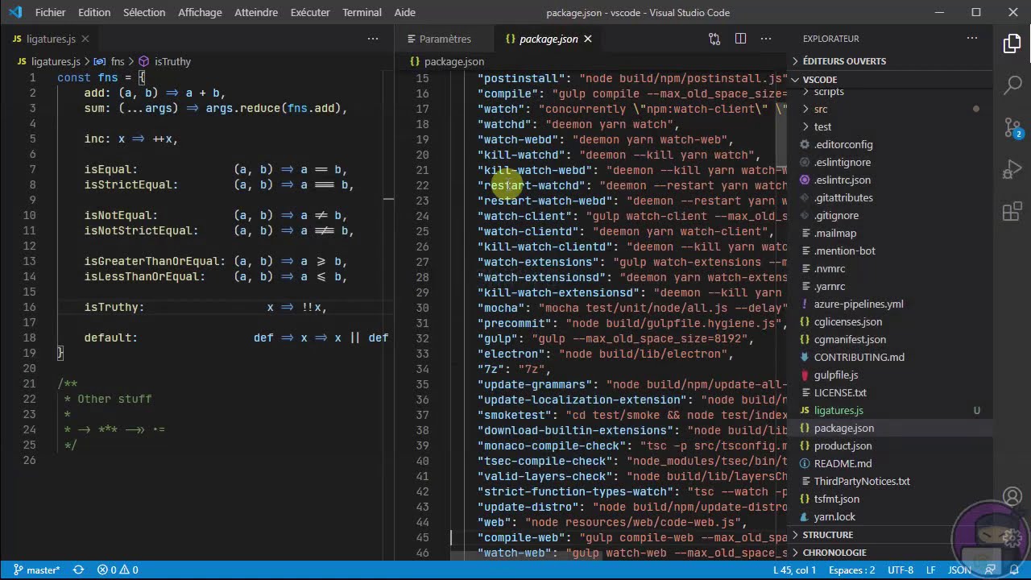Open README.md in the explorer

(x=890, y=463)
